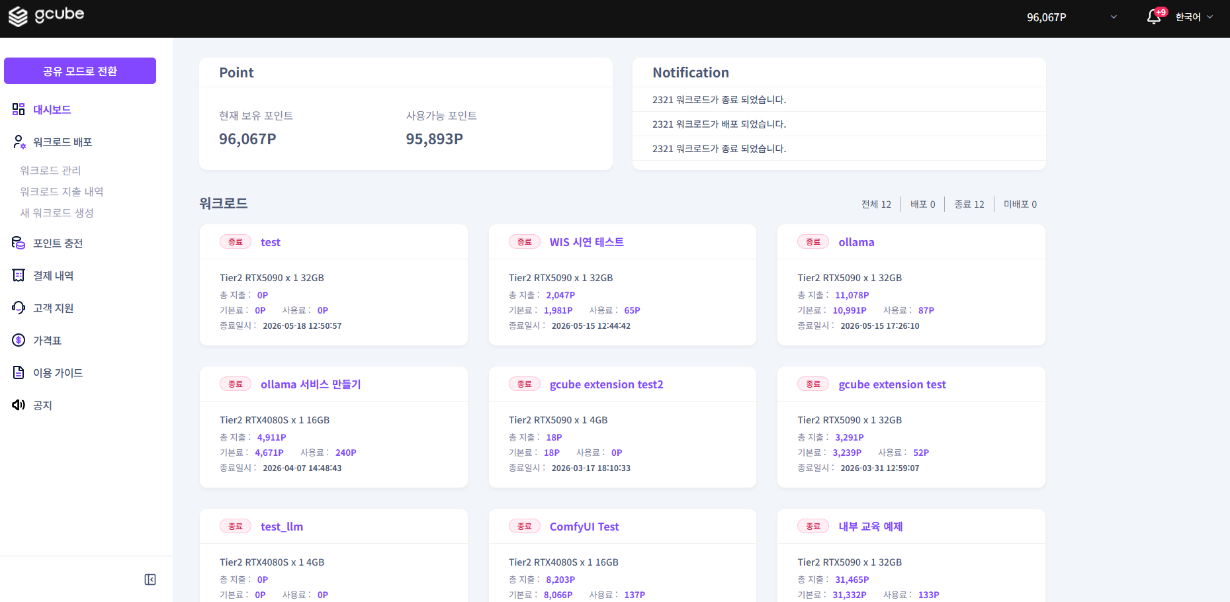Filter workloads by 미배포 0
This screenshot has height=602, width=1230.
pyautogui.click(x=1020, y=204)
